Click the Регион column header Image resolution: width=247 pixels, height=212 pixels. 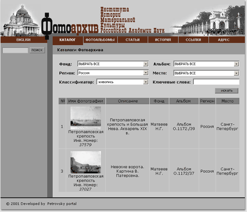coord(207,101)
